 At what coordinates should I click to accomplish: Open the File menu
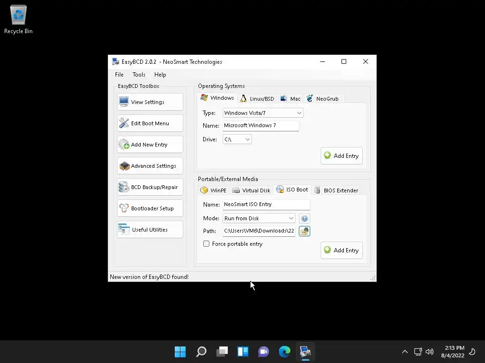click(119, 75)
